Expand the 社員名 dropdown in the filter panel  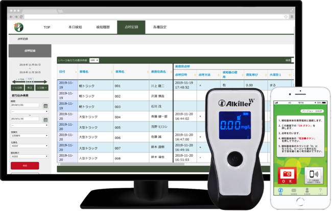click(x=29, y=145)
